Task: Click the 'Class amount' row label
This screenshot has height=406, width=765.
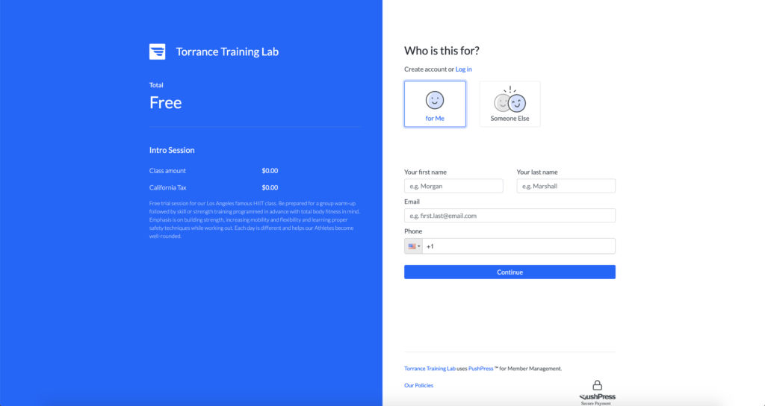Action: tap(167, 171)
